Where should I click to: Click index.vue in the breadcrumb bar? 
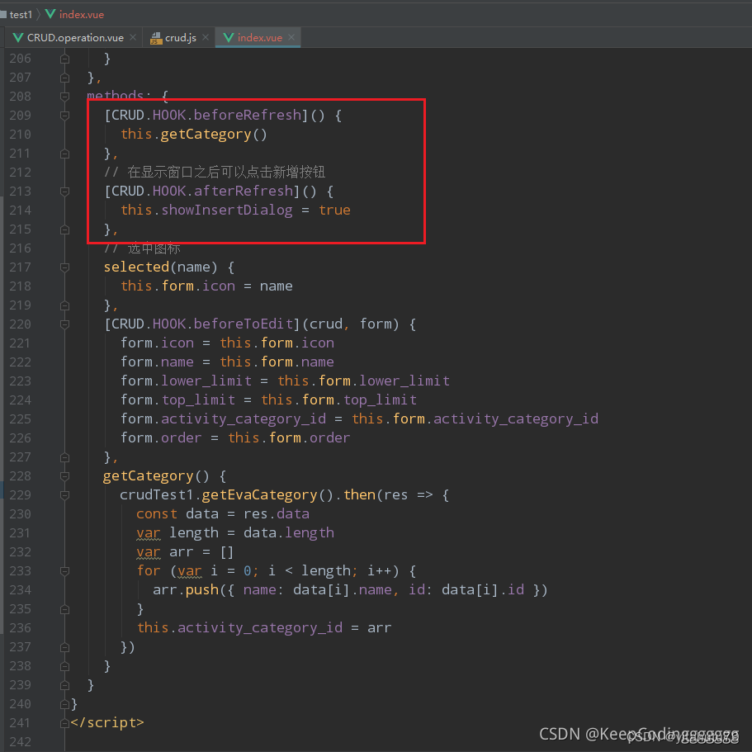click(x=82, y=14)
